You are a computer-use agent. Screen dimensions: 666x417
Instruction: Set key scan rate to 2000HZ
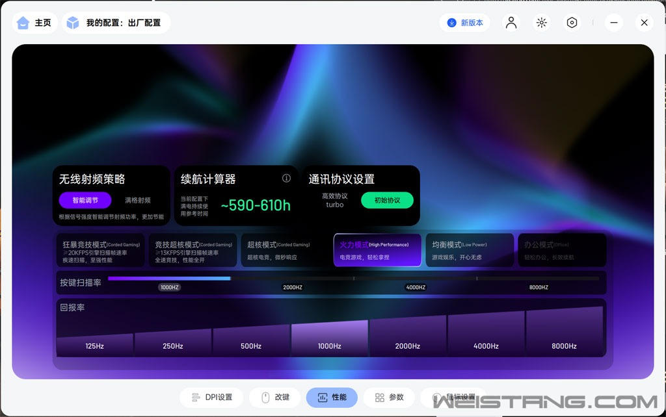[x=293, y=287]
